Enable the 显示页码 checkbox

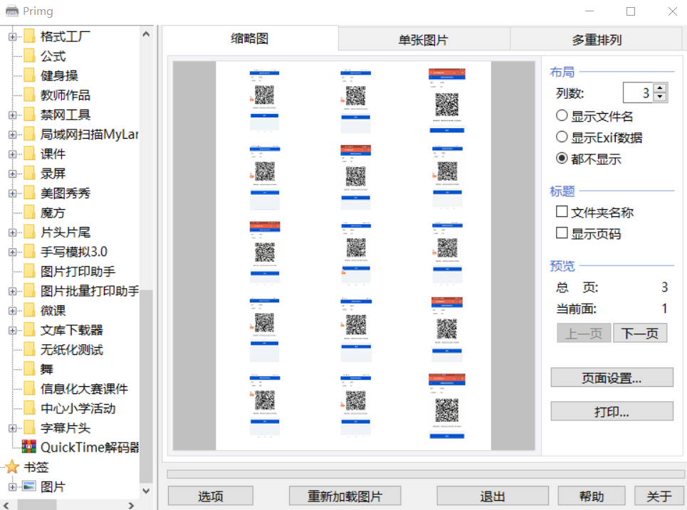tap(562, 233)
